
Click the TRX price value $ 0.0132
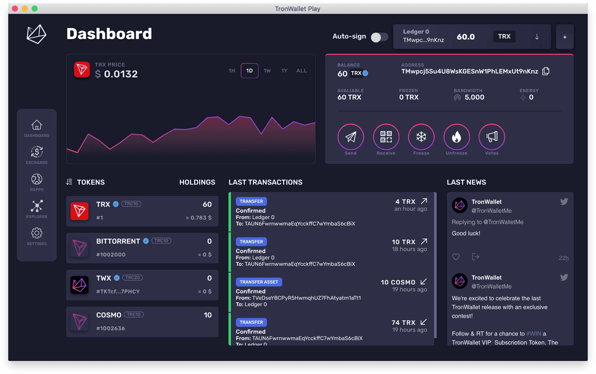click(116, 74)
